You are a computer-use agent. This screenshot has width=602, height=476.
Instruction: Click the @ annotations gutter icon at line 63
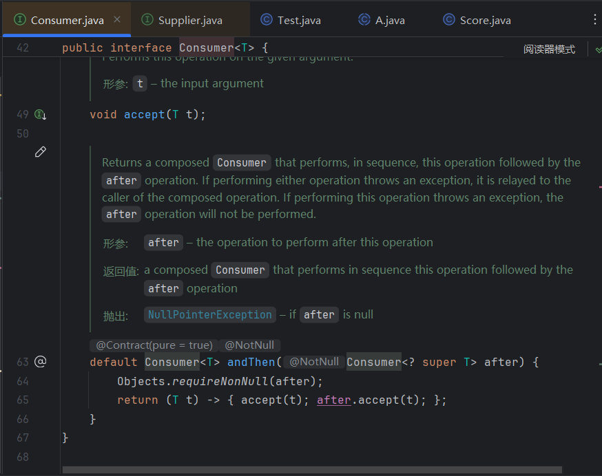[x=41, y=362]
